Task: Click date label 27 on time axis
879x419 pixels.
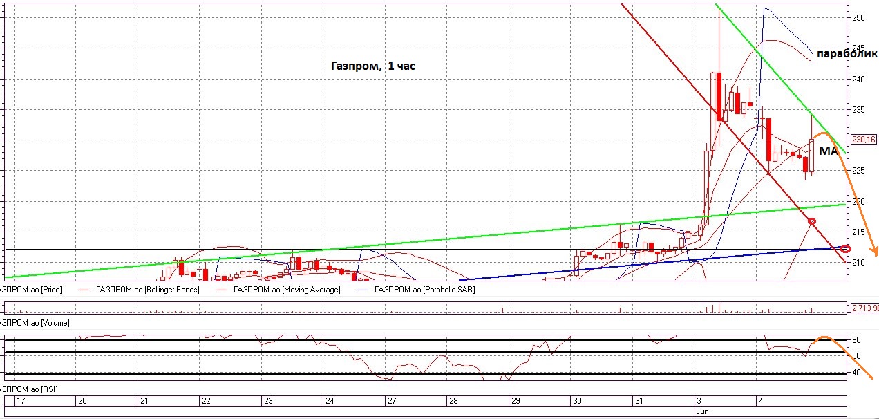Action: 392,401
